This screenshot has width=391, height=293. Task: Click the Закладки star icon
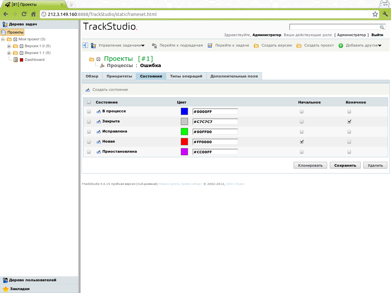pos(5,289)
